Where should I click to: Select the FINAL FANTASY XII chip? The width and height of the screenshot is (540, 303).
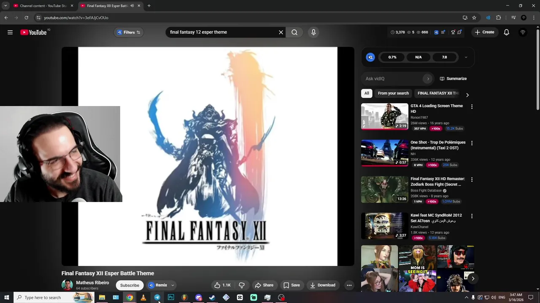(437, 93)
